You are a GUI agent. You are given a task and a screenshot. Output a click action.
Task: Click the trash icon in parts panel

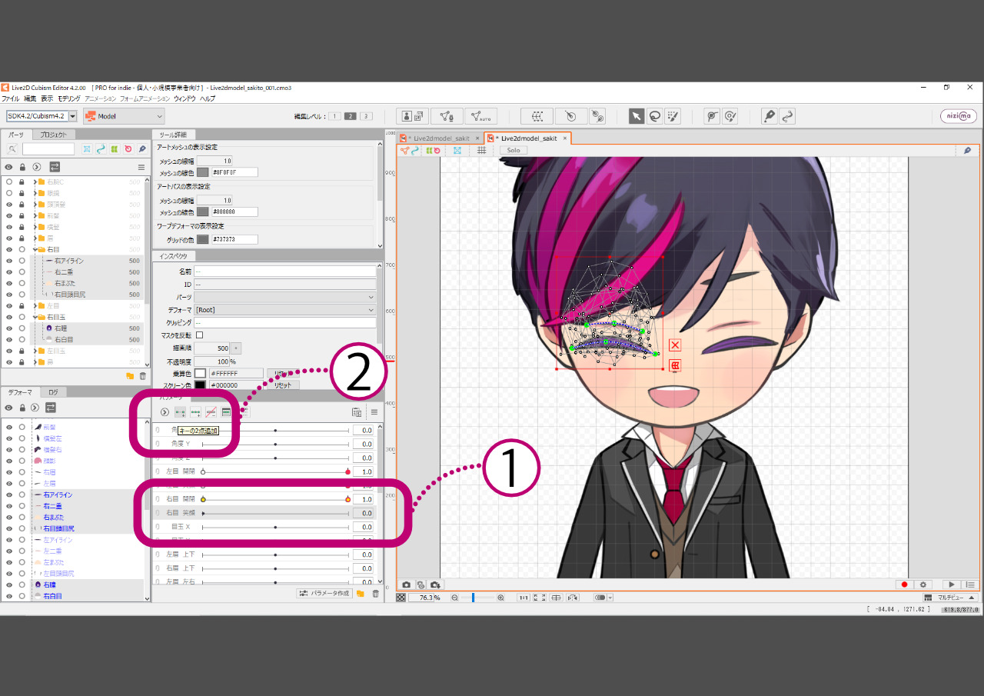point(142,376)
